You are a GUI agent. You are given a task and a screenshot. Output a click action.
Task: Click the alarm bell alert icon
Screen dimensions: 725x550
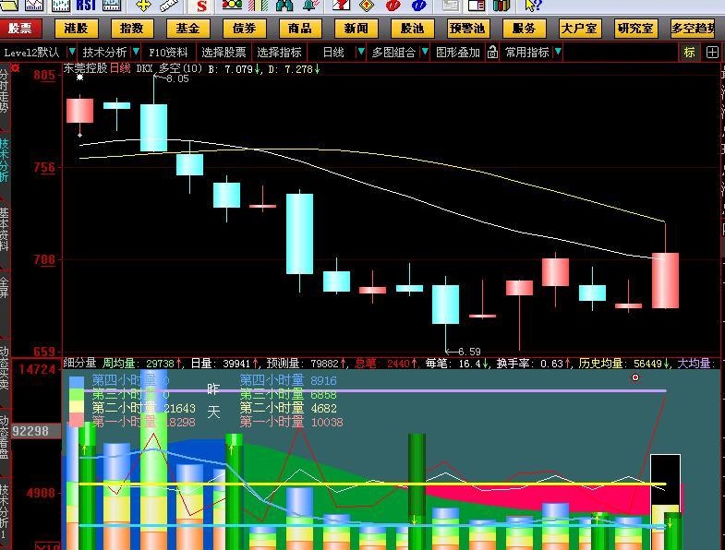(310, 6)
